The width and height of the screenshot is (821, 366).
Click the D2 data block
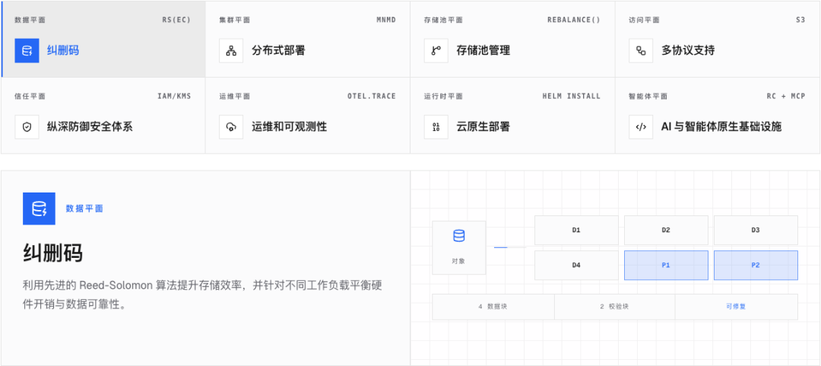(x=666, y=231)
